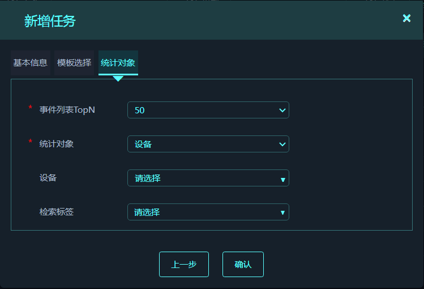Click the 新增任务 dialog title
The width and height of the screenshot is (424, 289).
(50, 21)
